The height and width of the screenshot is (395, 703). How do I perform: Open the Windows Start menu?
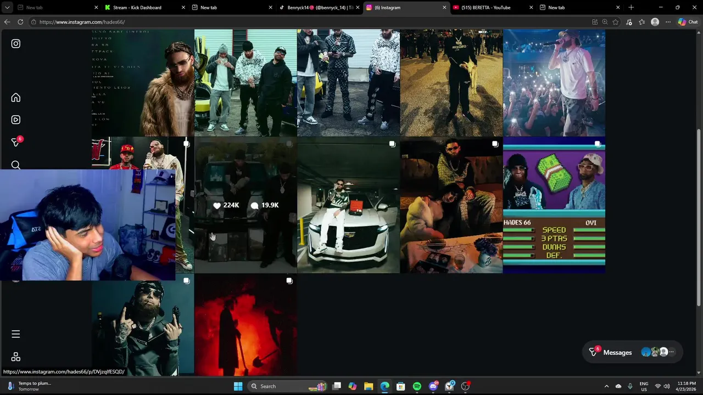coord(238,386)
